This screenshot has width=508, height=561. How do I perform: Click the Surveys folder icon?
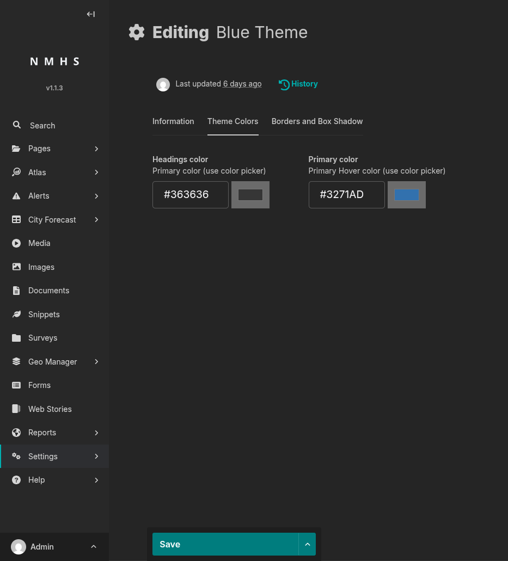point(16,338)
